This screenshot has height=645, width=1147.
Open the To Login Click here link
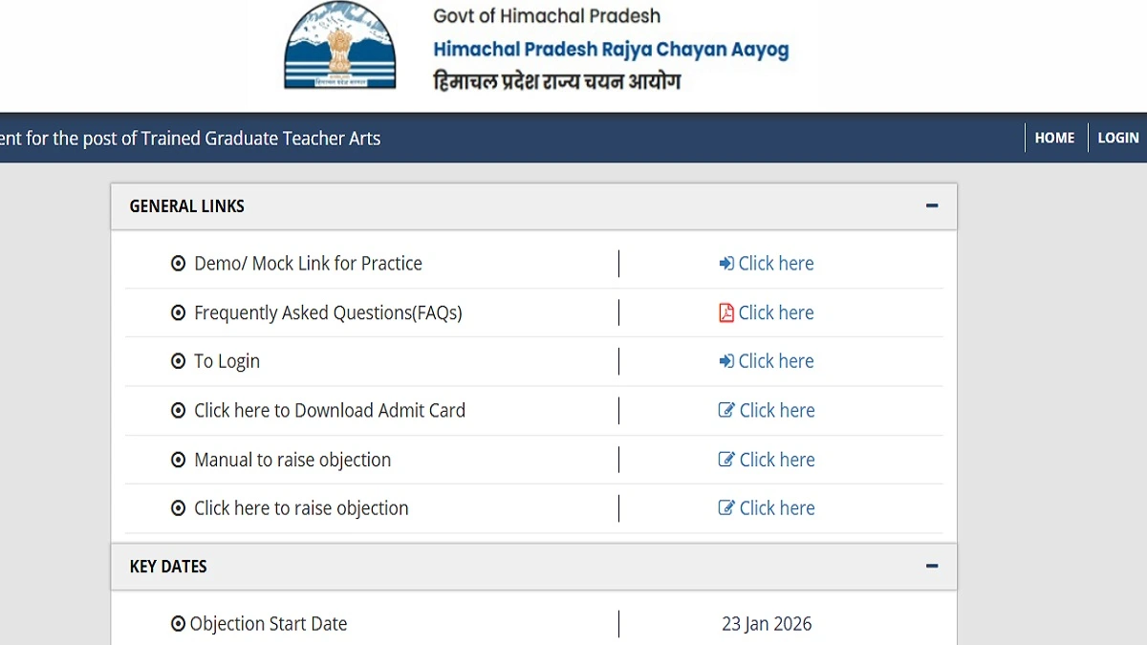[776, 360]
